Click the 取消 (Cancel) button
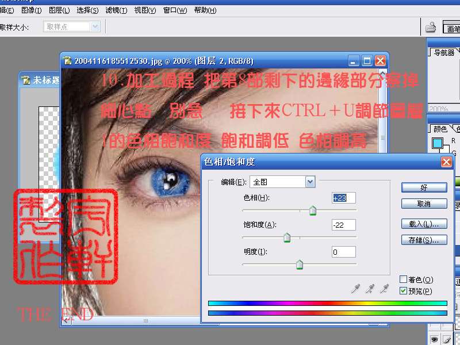460x345 pixels. tap(424, 204)
